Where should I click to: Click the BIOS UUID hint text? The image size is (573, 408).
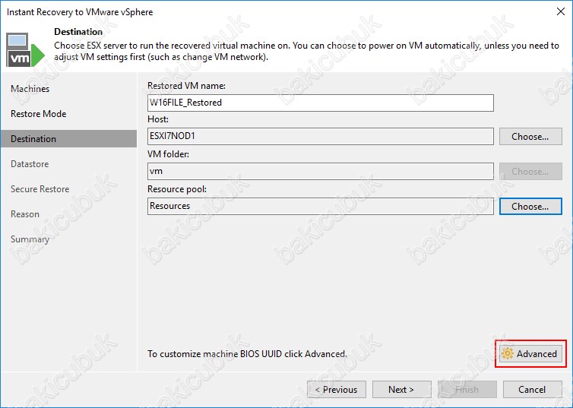coord(247,353)
